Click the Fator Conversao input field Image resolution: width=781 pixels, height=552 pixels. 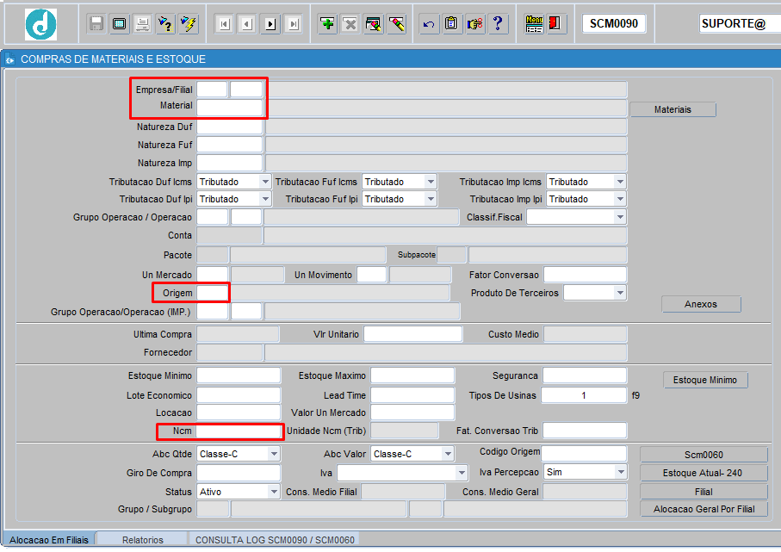pyautogui.click(x=585, y=275)
